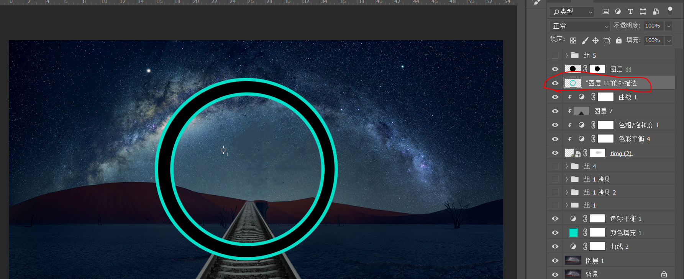The image size is (684, 279).
Task: Select the 图层 1 layer thumbnail
Action: (x=573, y=260)
